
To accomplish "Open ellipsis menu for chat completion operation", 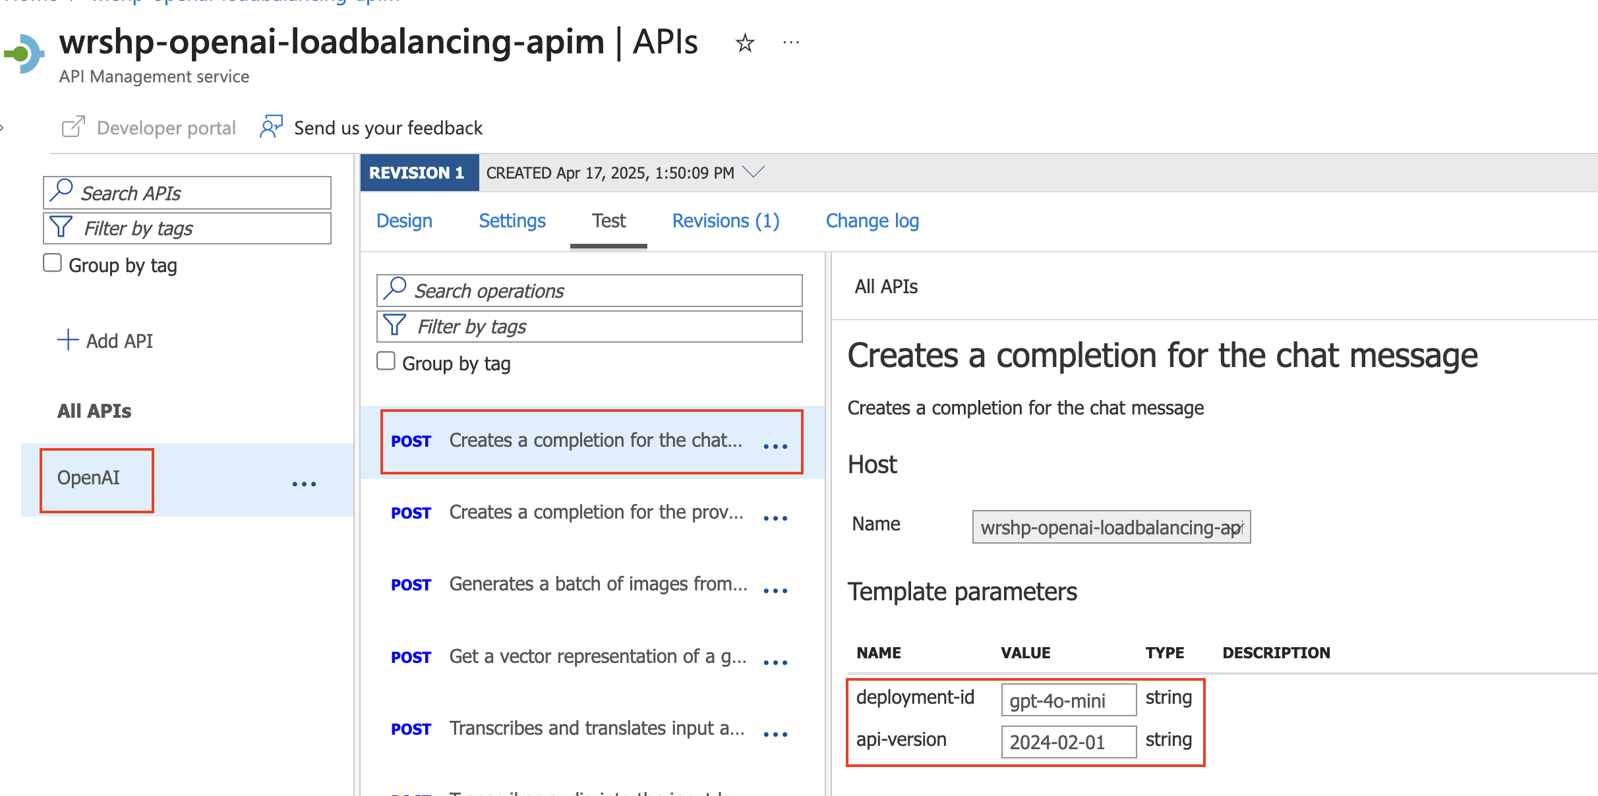I will point(775,447).
